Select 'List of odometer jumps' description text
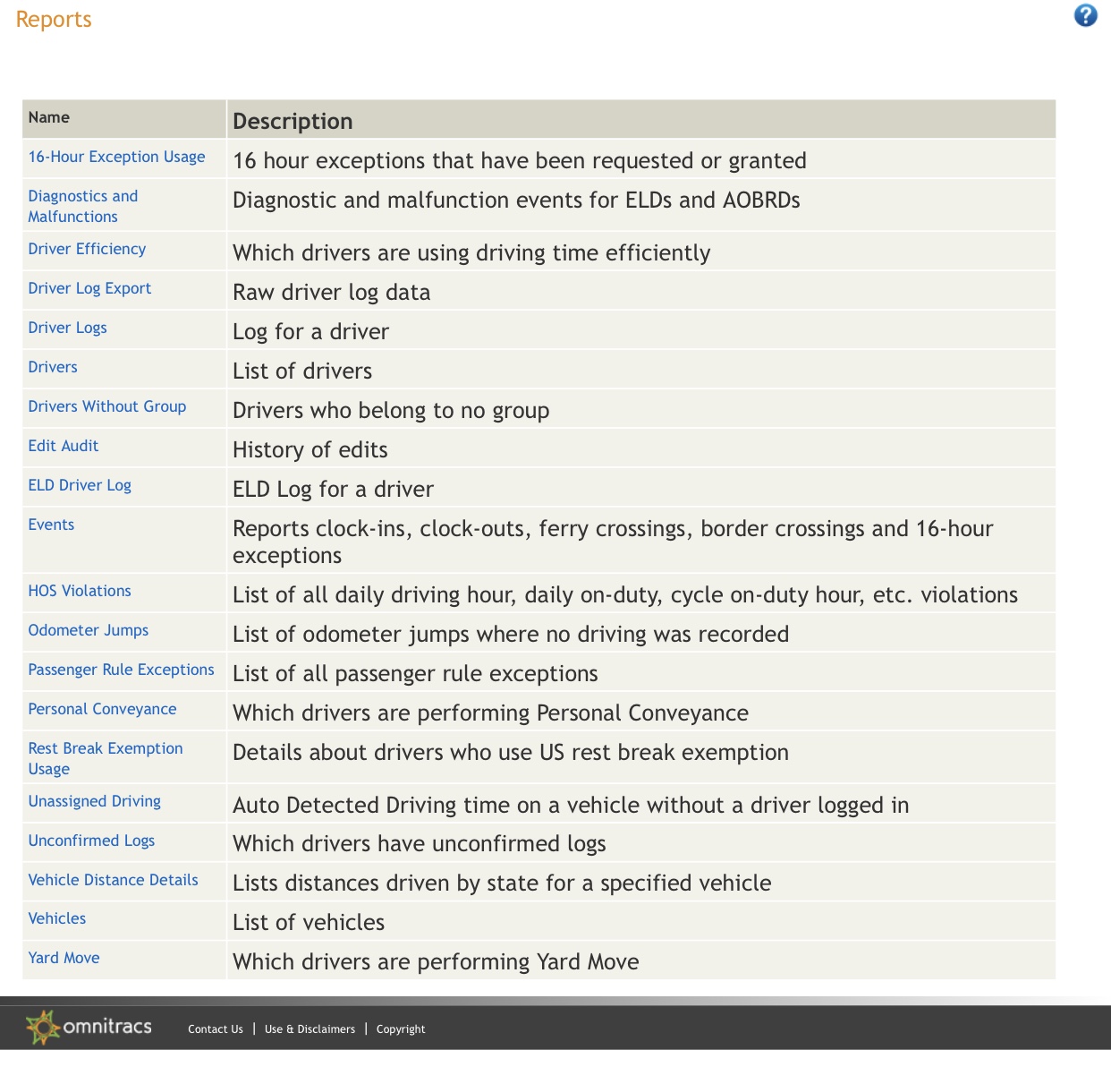 (511, 635)
